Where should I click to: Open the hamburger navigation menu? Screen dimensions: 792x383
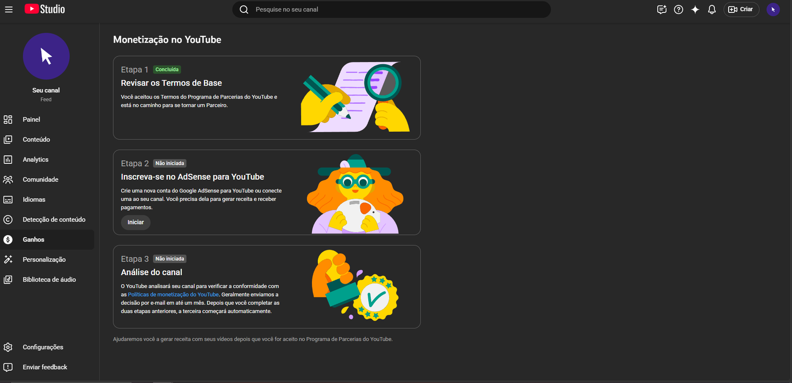pos(8,9)
